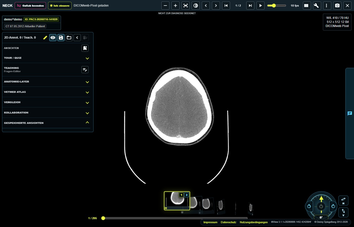
Task: Expand the Anatomie-Layer section
Action: (x=47, y=82)
